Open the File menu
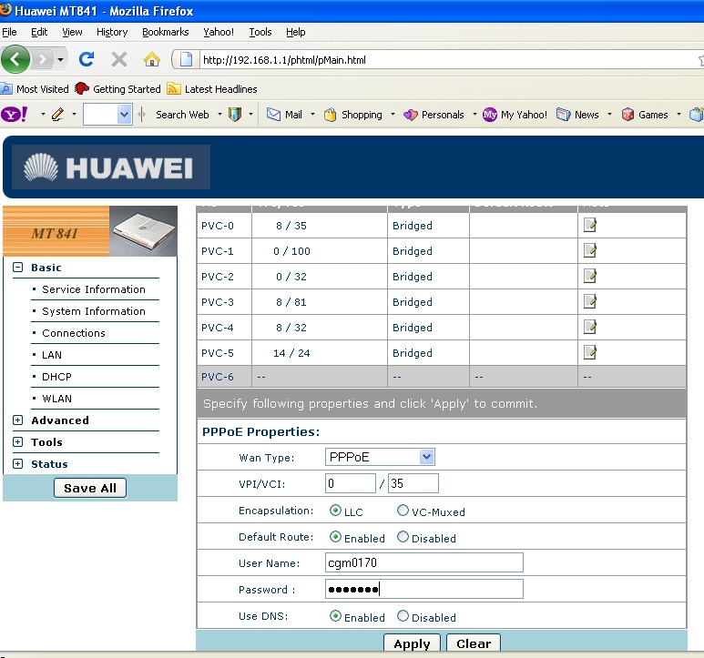The image size is (704, 658). pos(9,32)
